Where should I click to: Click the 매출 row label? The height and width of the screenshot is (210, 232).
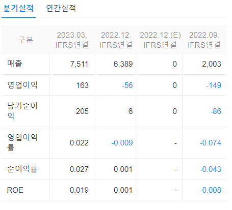tap(15, 64)
